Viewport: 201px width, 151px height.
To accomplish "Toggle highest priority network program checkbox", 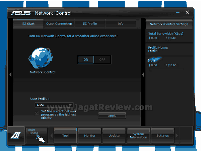I will [x=37, y=113].
